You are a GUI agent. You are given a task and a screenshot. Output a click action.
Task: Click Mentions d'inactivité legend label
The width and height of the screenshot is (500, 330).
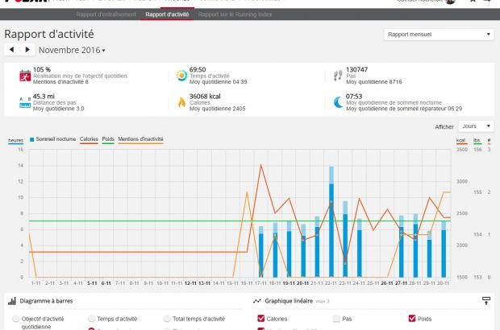[140, 139]
